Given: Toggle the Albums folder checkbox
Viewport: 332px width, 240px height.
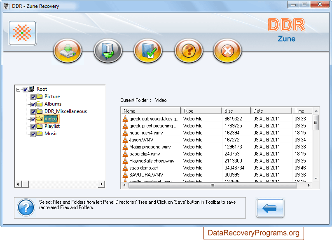Looking at the screenshot, I should pyautogui.click(x=33, y=104).
